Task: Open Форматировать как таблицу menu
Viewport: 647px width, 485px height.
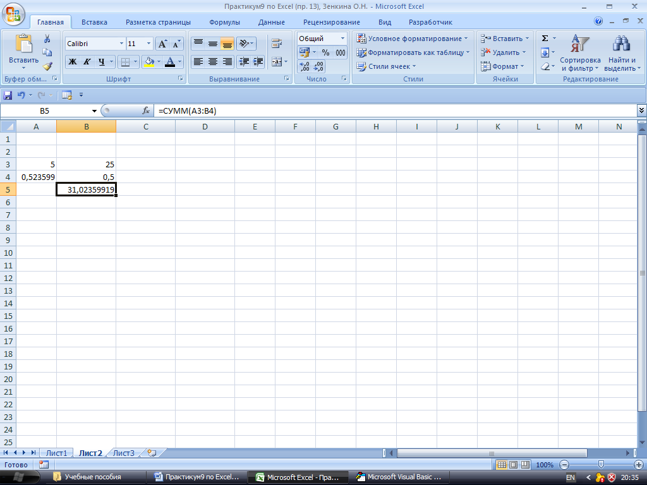Action: (413, 52)
